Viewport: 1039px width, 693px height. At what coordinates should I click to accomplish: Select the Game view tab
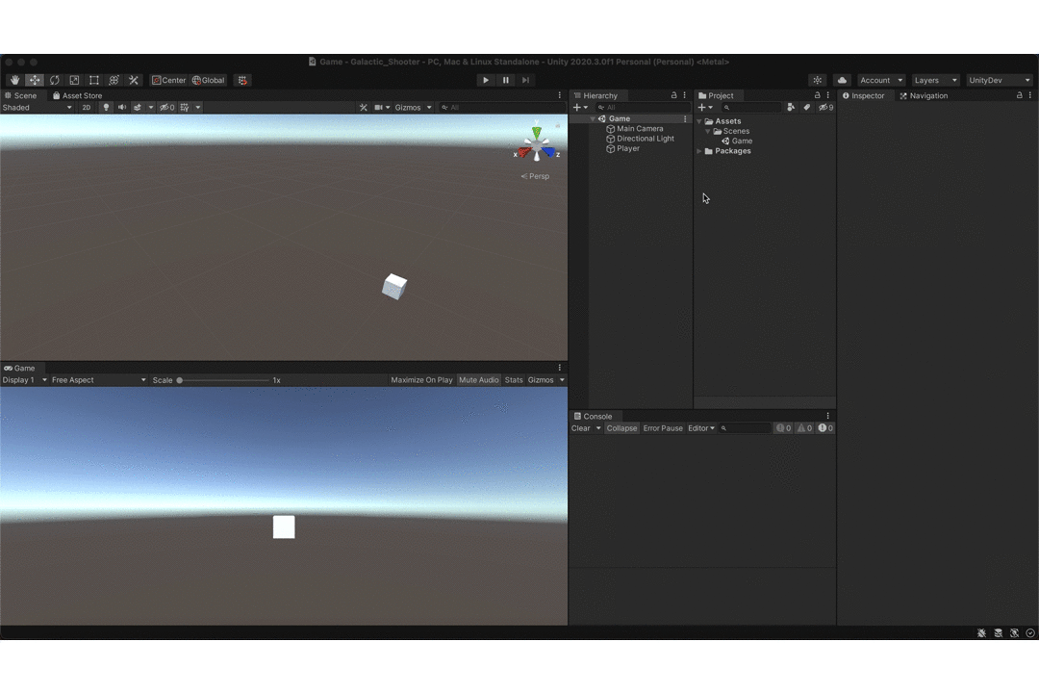pyautogui.click(x=20, y=368)
